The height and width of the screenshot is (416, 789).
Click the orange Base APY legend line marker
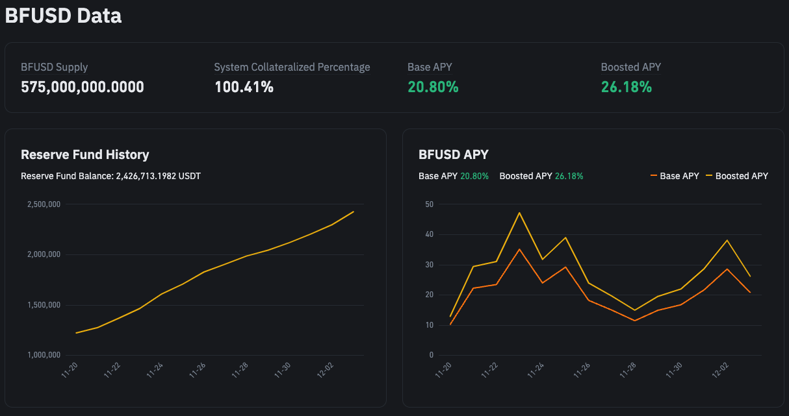click(x=654, y=176)
